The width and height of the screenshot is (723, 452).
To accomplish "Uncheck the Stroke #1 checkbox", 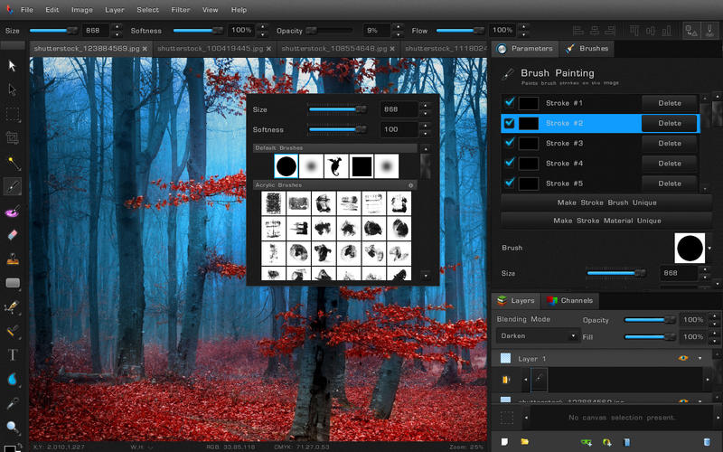I will pos(509,103).
